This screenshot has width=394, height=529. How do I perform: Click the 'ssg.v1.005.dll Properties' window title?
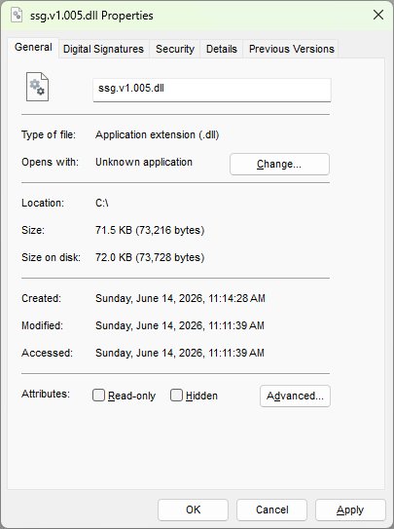[x=91, y=16]
